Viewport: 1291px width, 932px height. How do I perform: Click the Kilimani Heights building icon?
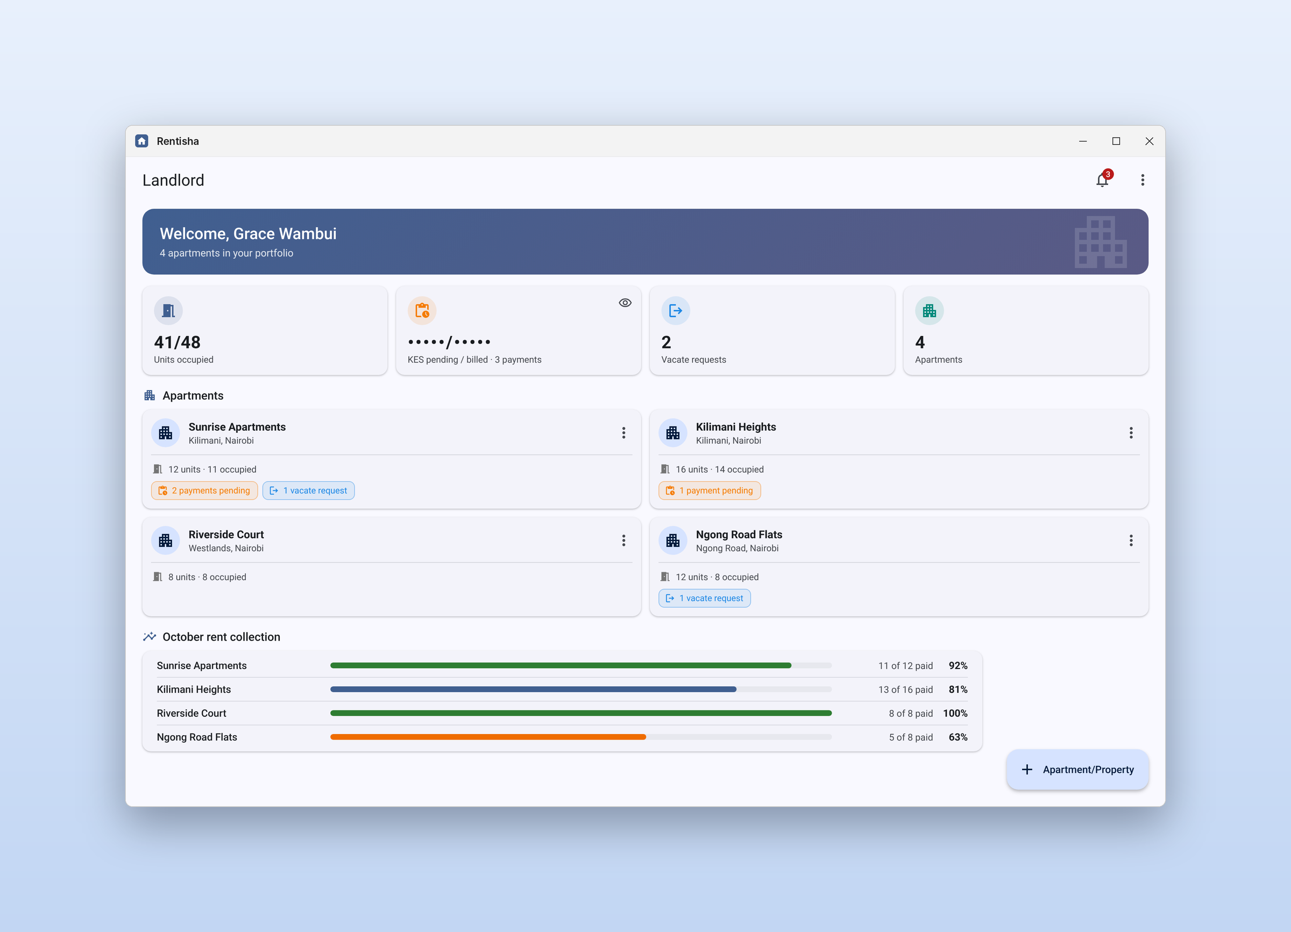[x=673, y=433]
